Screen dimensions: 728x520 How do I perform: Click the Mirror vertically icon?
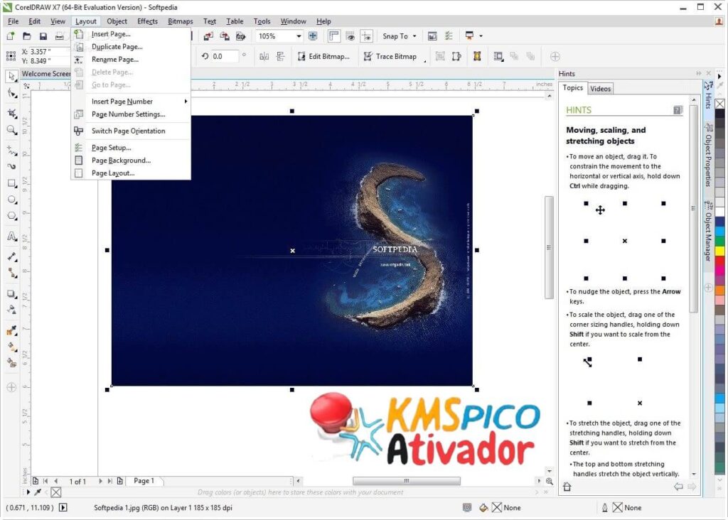click(280, 57)
